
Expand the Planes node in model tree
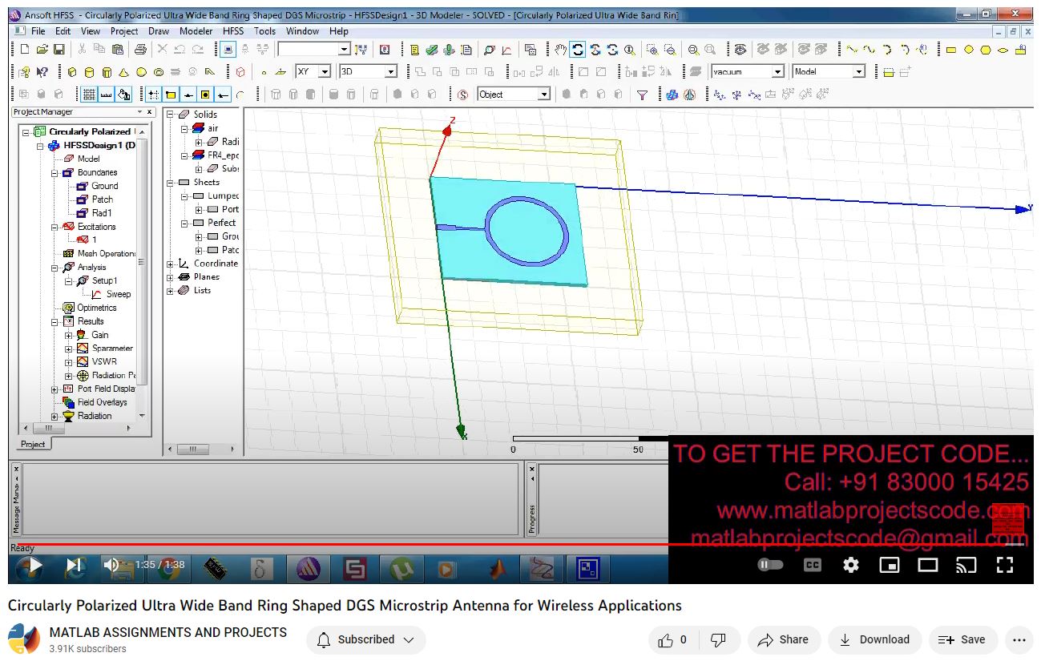coord(170,277)
